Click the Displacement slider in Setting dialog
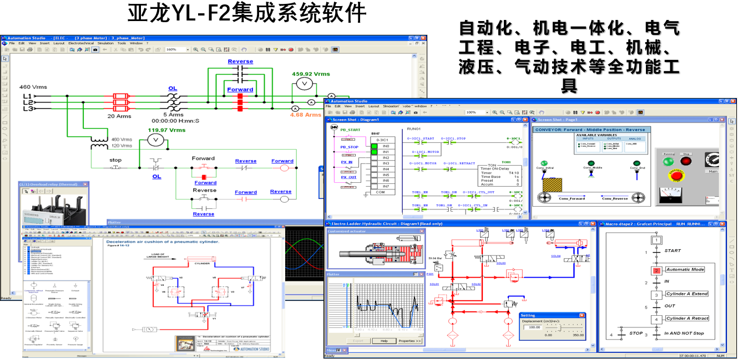The image size is (738, 359). point(560,328)
